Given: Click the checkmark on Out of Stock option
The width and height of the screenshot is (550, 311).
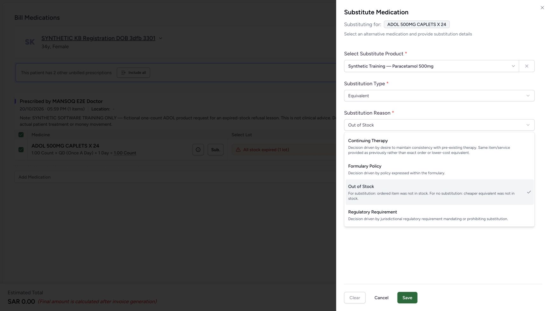Looking at the screenshot, I should [529, 192].
